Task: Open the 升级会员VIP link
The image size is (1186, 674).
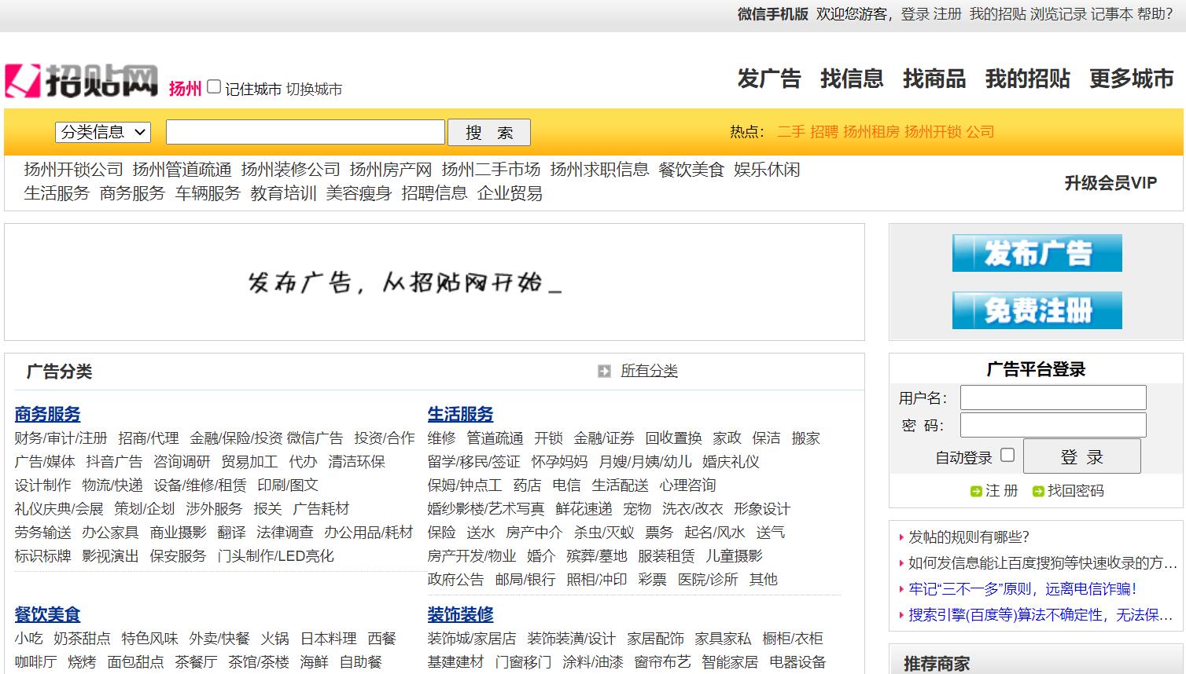Action: click(1110, 183)
